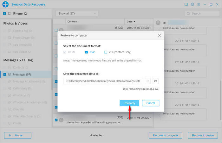
Task: Open the settings gear icon
Action: pyautogui.click(x=193, y=4)
